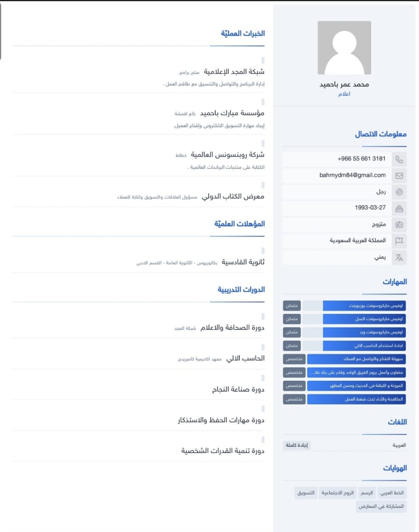Click the flag country icon

pyautogui.click(x=399, y=241)
